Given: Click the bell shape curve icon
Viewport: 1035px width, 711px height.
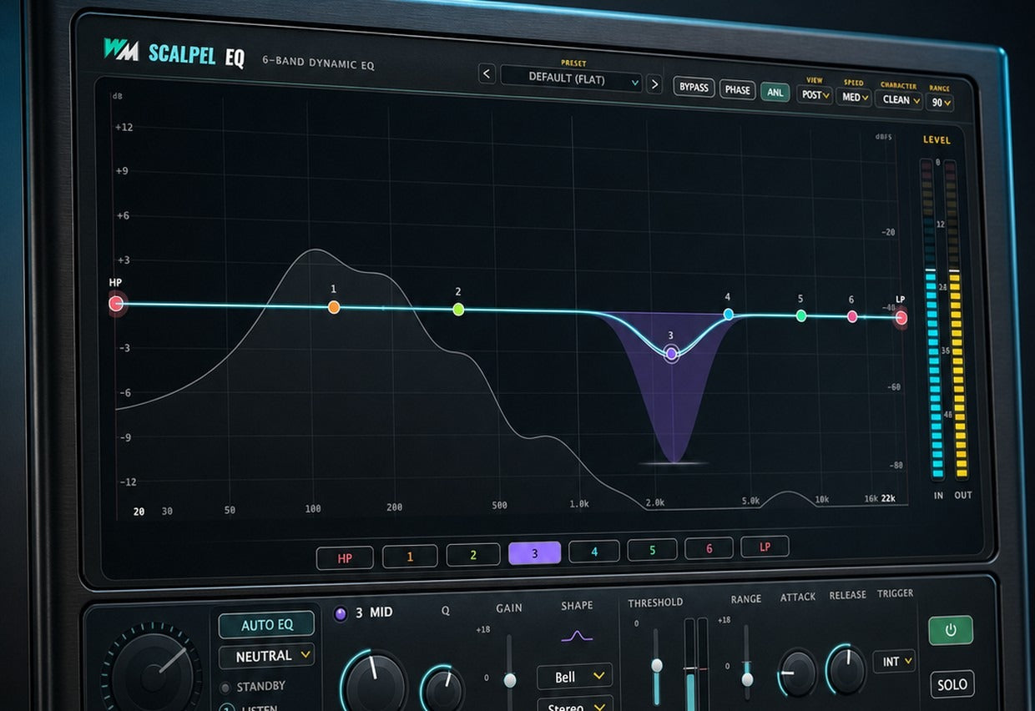Looking at the screenshot, I should (576, 636).
